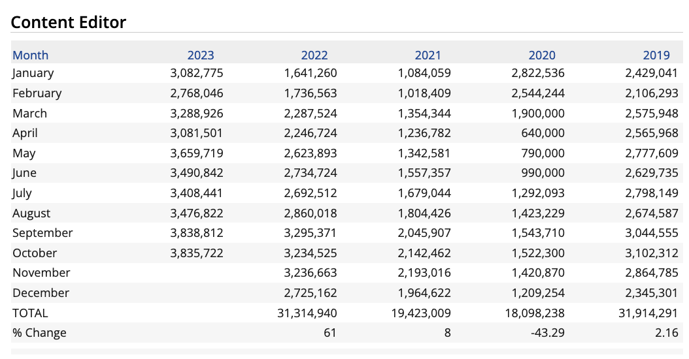The image size is (689, 359).
Task: Select the May 2023 value 3,659,719
Action: (x=196, y=153)
